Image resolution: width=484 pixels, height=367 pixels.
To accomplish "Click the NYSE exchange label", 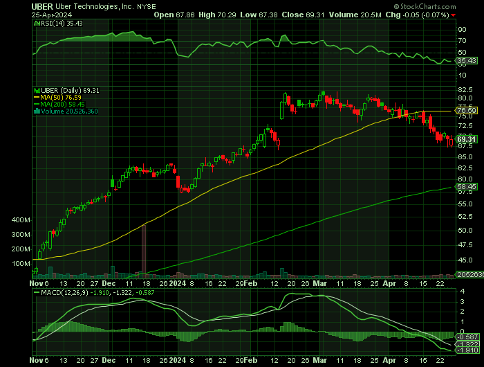I will 147,7.
